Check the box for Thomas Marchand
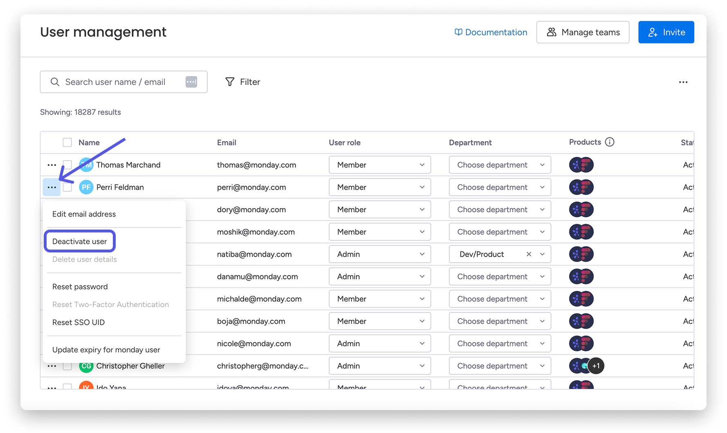This screenshot has height=433, width=727. click(67, 165)
